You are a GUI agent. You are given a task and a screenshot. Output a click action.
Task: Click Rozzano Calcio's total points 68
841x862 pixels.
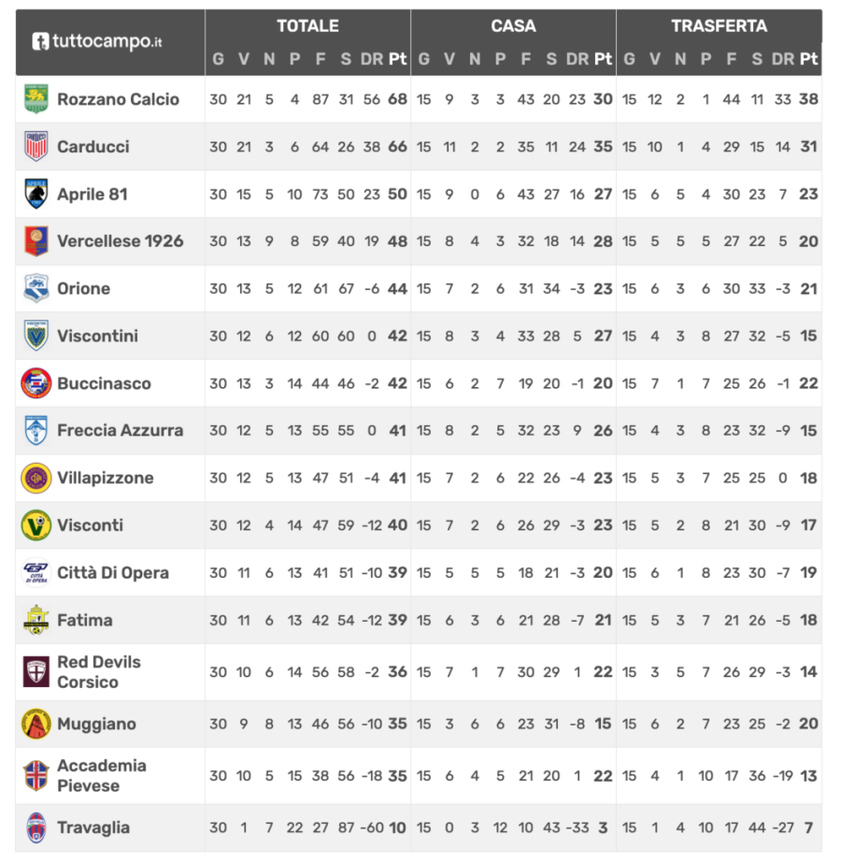point(398,99)
